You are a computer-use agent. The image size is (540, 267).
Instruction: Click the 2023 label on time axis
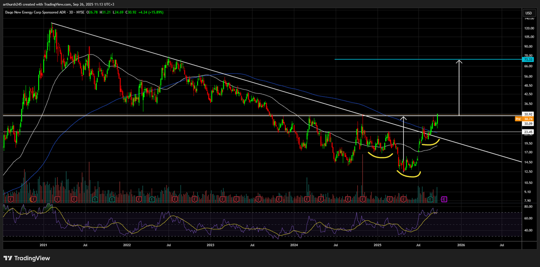pos(211,246)
